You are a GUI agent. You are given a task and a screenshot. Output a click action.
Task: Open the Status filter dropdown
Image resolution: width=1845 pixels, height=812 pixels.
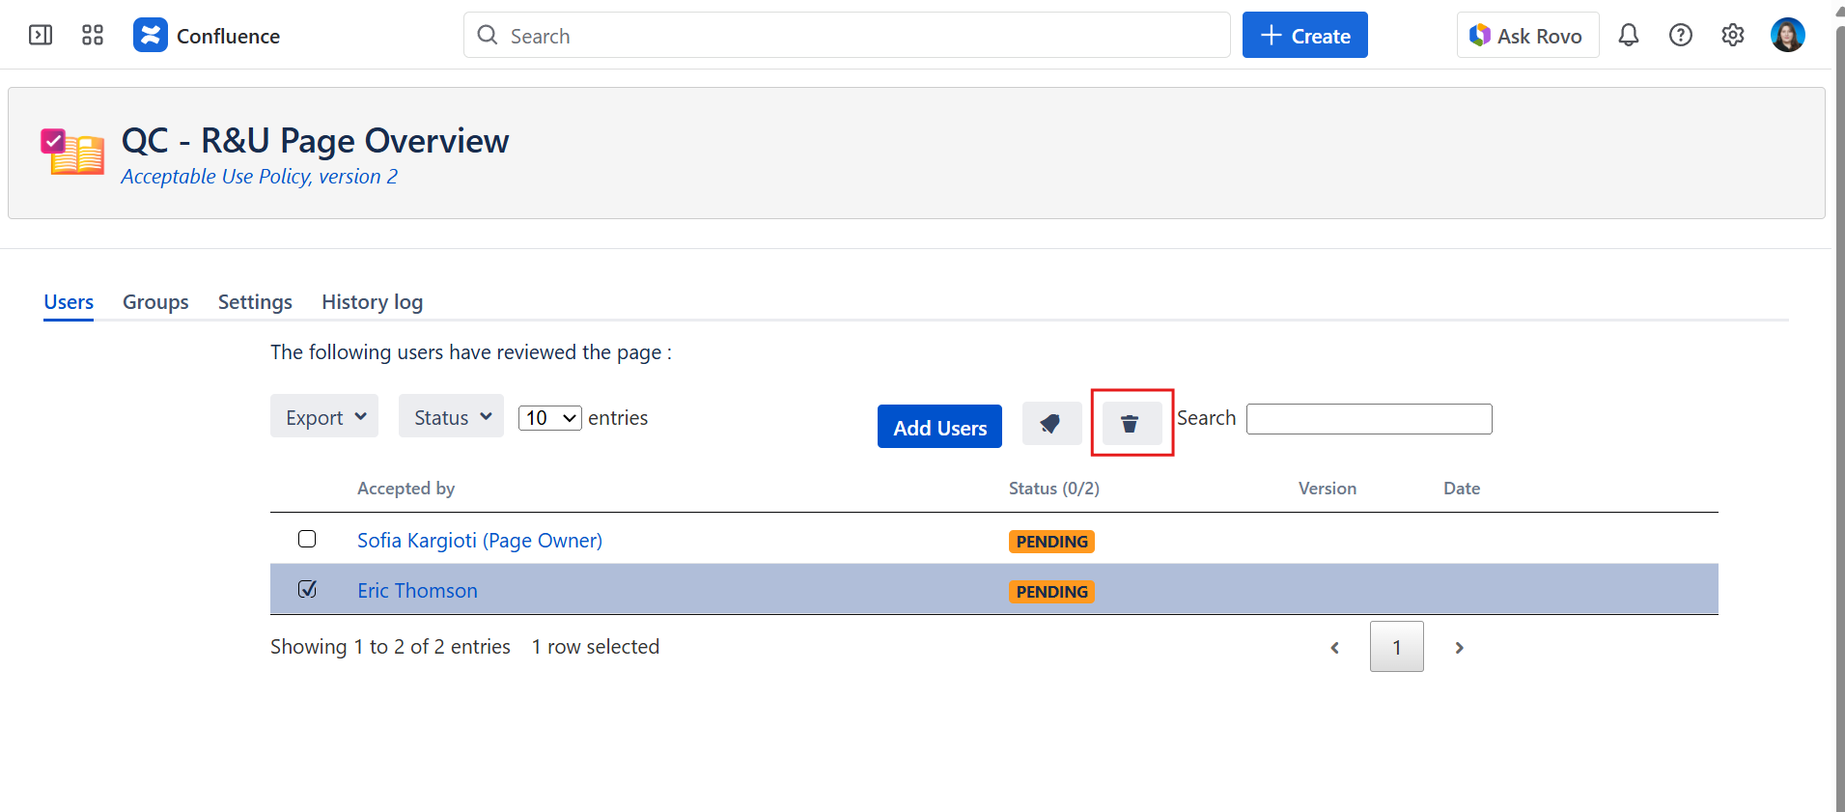(451, 417)
